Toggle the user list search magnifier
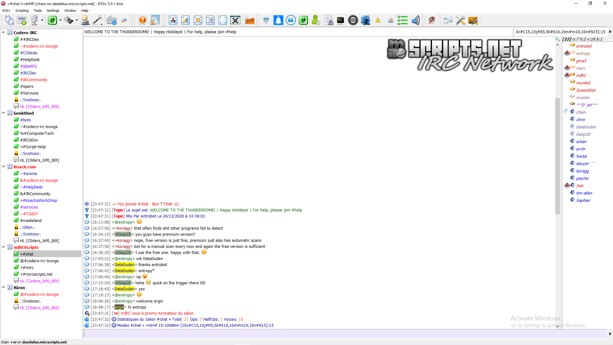 [x=557, y=39]
